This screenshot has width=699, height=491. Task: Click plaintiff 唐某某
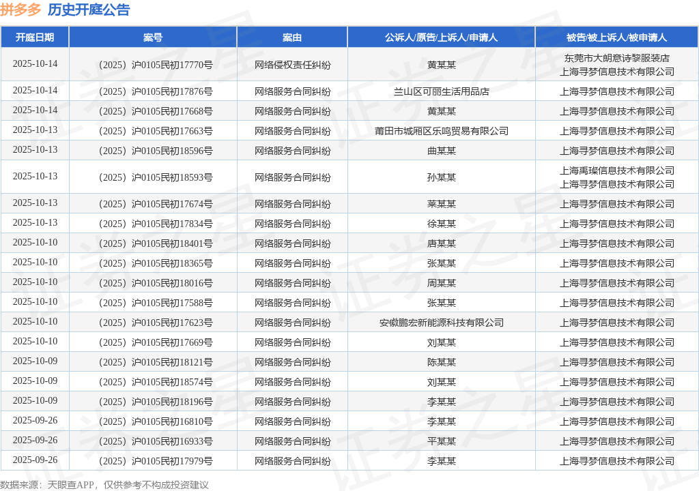point(442,243)
